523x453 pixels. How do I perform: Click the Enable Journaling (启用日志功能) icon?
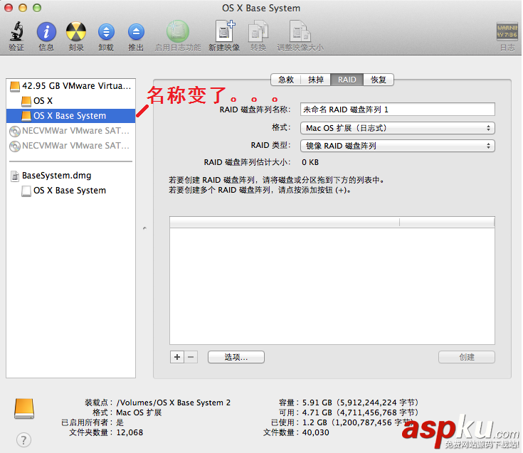pos(178,31)
